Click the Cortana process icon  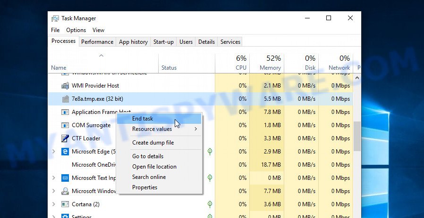(x=65, y=204)
